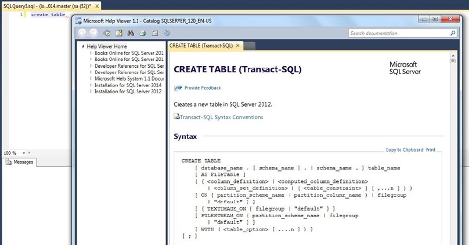This screenshot has height=245, width=469.
Task: Open Viewer Options from the toolbar
Action: coord(154,33)
